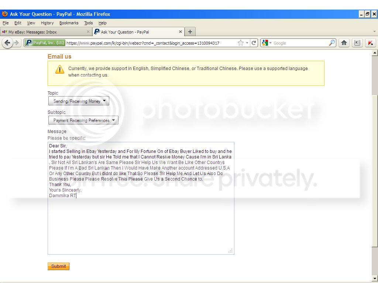
Task: Click the 'Dammika RT' signature line
Action: [63, 196]
